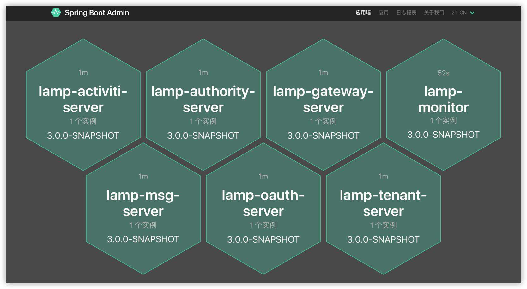Image resolution: width=527 pixels, height=289 pixels.
Task: Click the Spring Boot Admin title text
Action: tap(97, 13)
